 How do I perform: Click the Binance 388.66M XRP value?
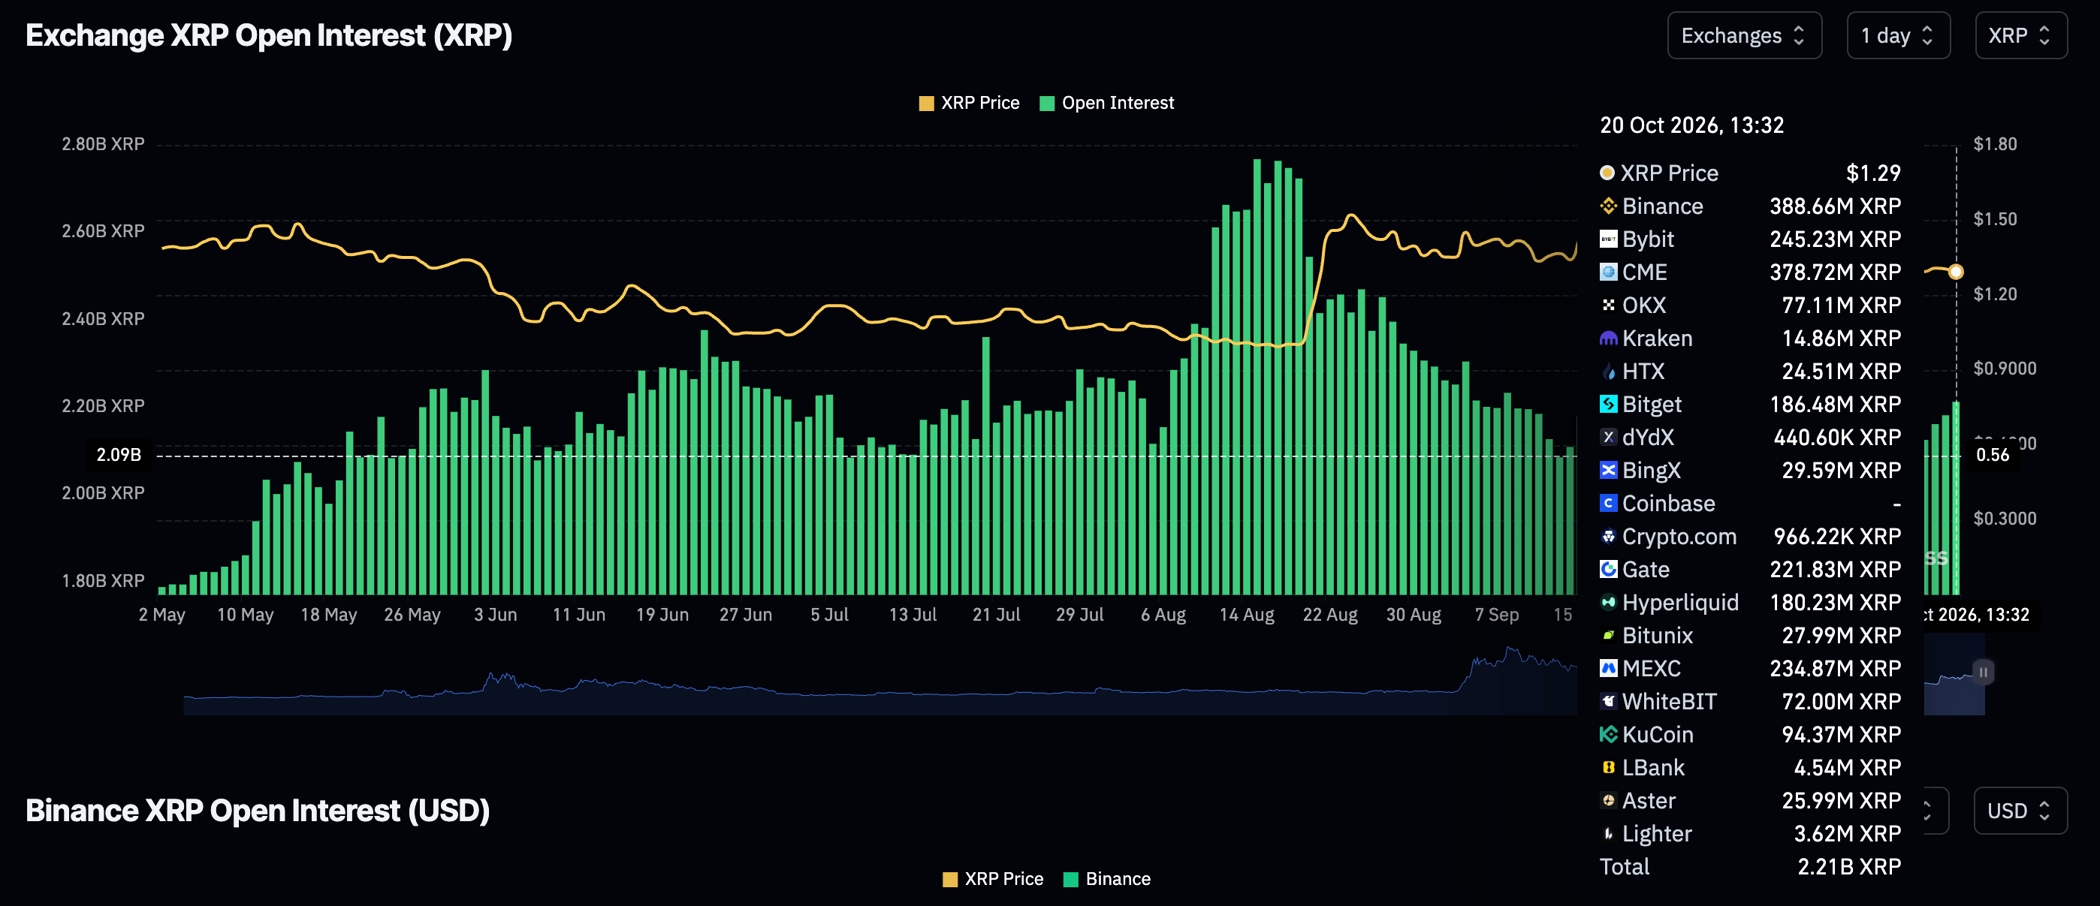[x=1835, y=206]
